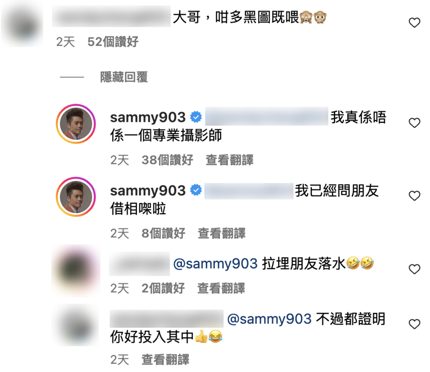Open sammy903's story from second reply avatar
Image resolution: width=430 pixels, height=372 pixels.
click(x=76, y=197)
